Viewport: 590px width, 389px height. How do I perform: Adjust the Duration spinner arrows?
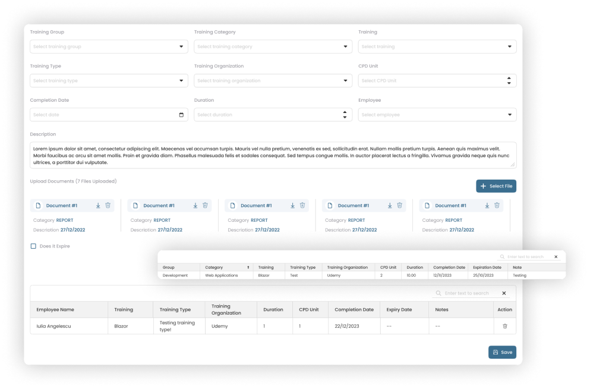345,115
